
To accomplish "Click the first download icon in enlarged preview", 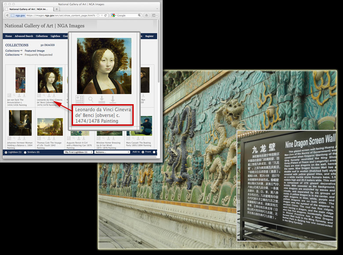I will (x=102, y=99).
